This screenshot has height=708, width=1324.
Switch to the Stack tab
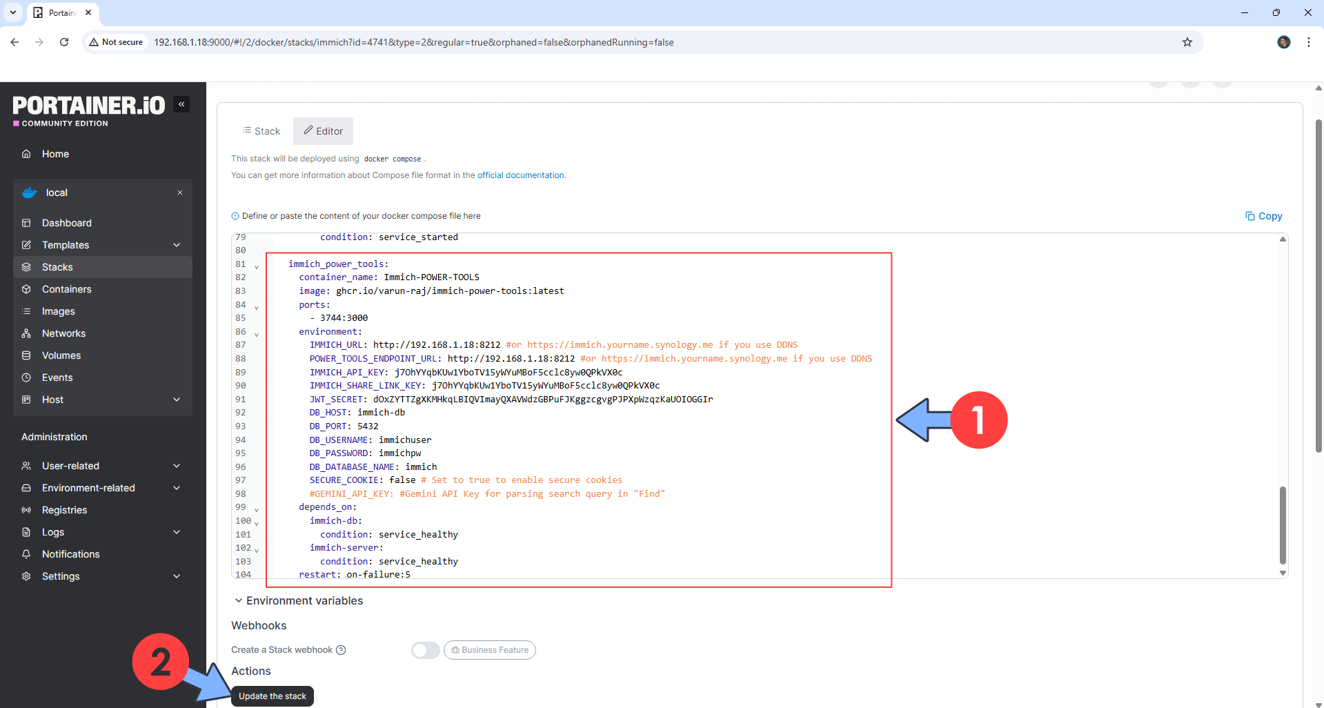click(x=261, y=131)
